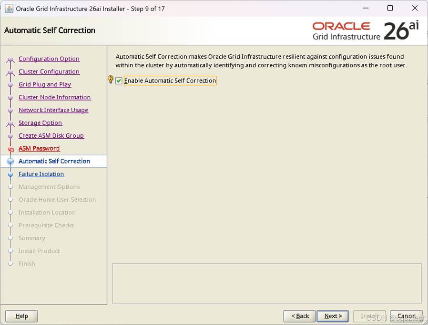Open Grid Plug and Play step
428x325 pixels.
point(45,84)
